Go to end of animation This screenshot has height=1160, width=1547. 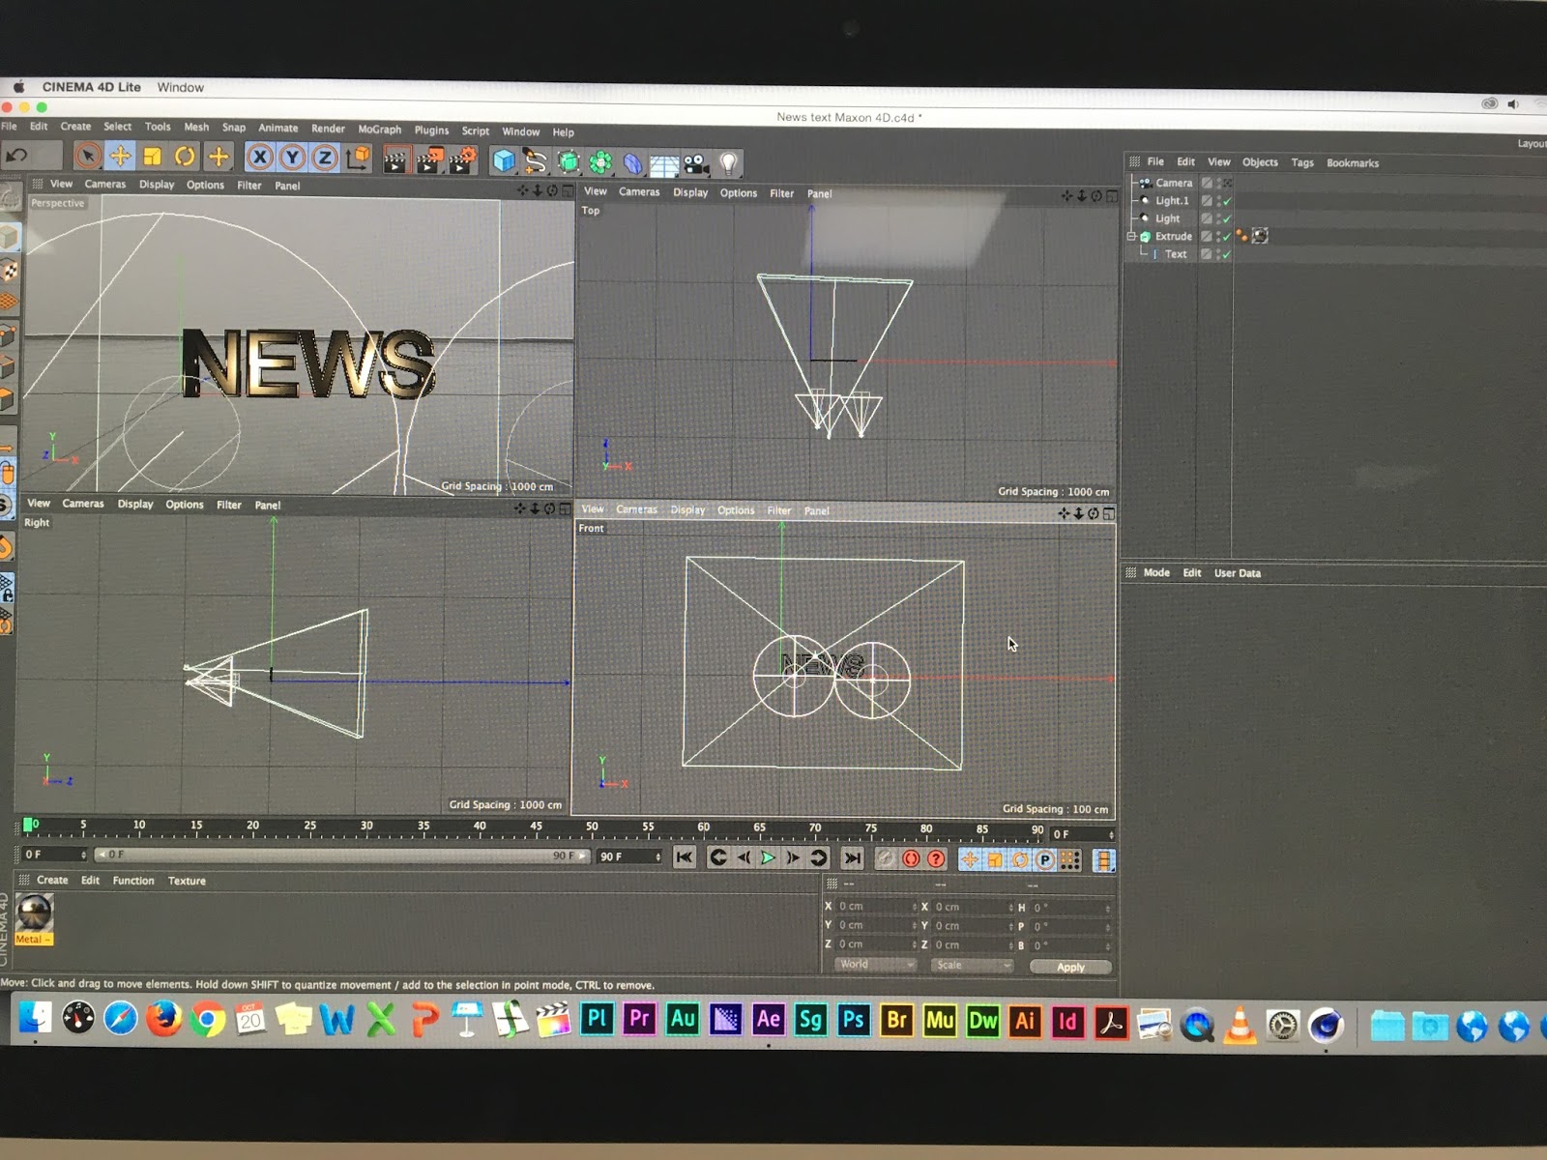852,858
